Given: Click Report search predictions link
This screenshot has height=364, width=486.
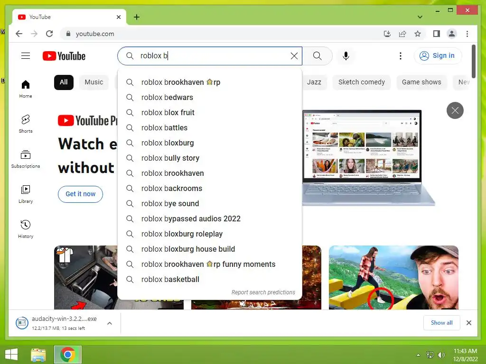Looking at the screenshot, I should pyautogui.click(x=263, y=292).
